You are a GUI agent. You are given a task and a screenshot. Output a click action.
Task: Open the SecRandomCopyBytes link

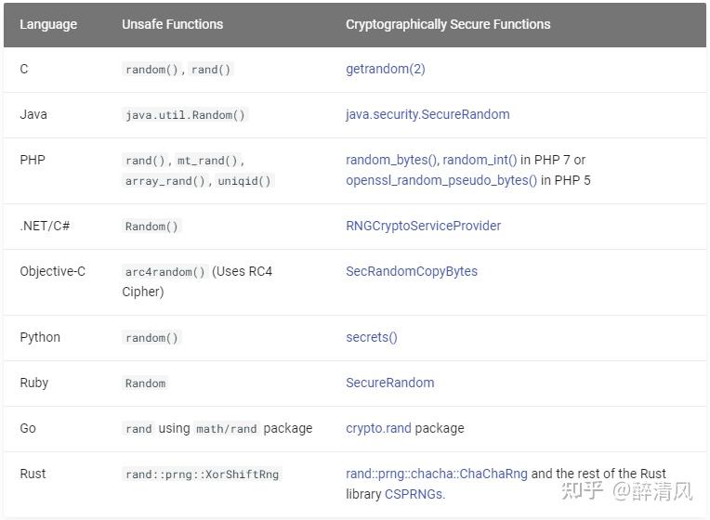pyautogui.click(x=412, y=271)
